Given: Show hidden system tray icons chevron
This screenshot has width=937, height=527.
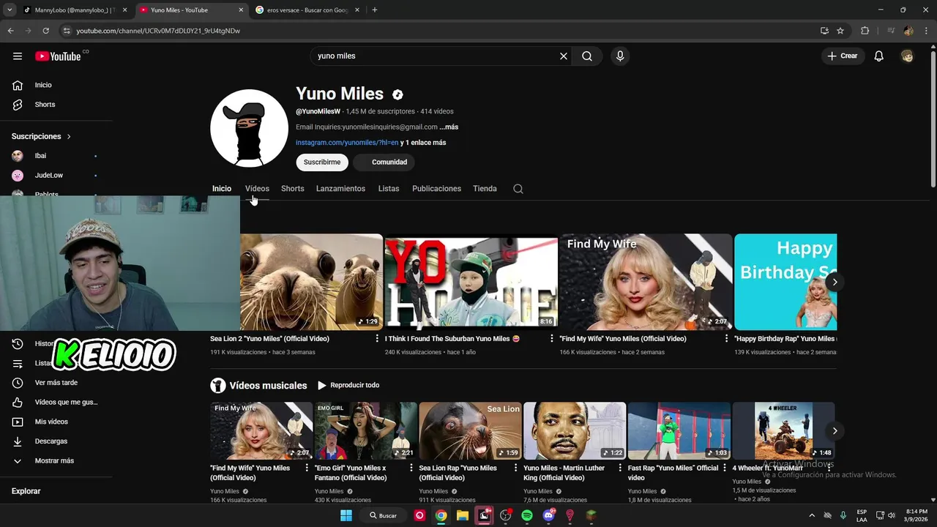Looking at the screenshot, I should (812, 515).
